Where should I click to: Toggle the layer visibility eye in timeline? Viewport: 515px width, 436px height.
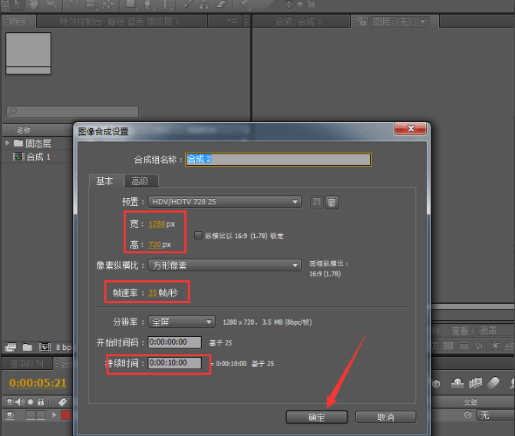click(x=11, y=415)
